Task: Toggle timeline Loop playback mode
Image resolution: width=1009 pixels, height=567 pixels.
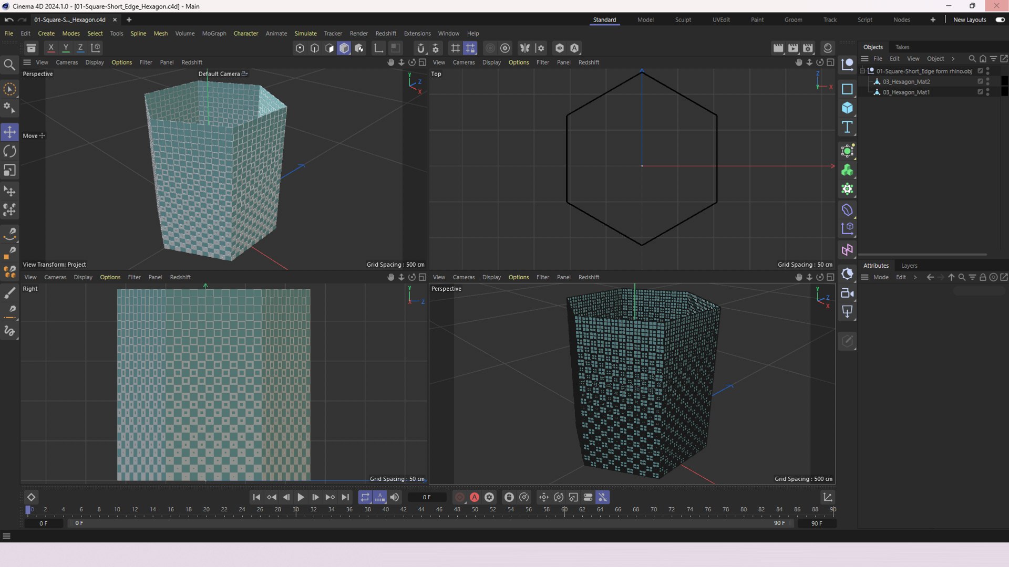Action: pyautogui.click(x=365, y=497)
